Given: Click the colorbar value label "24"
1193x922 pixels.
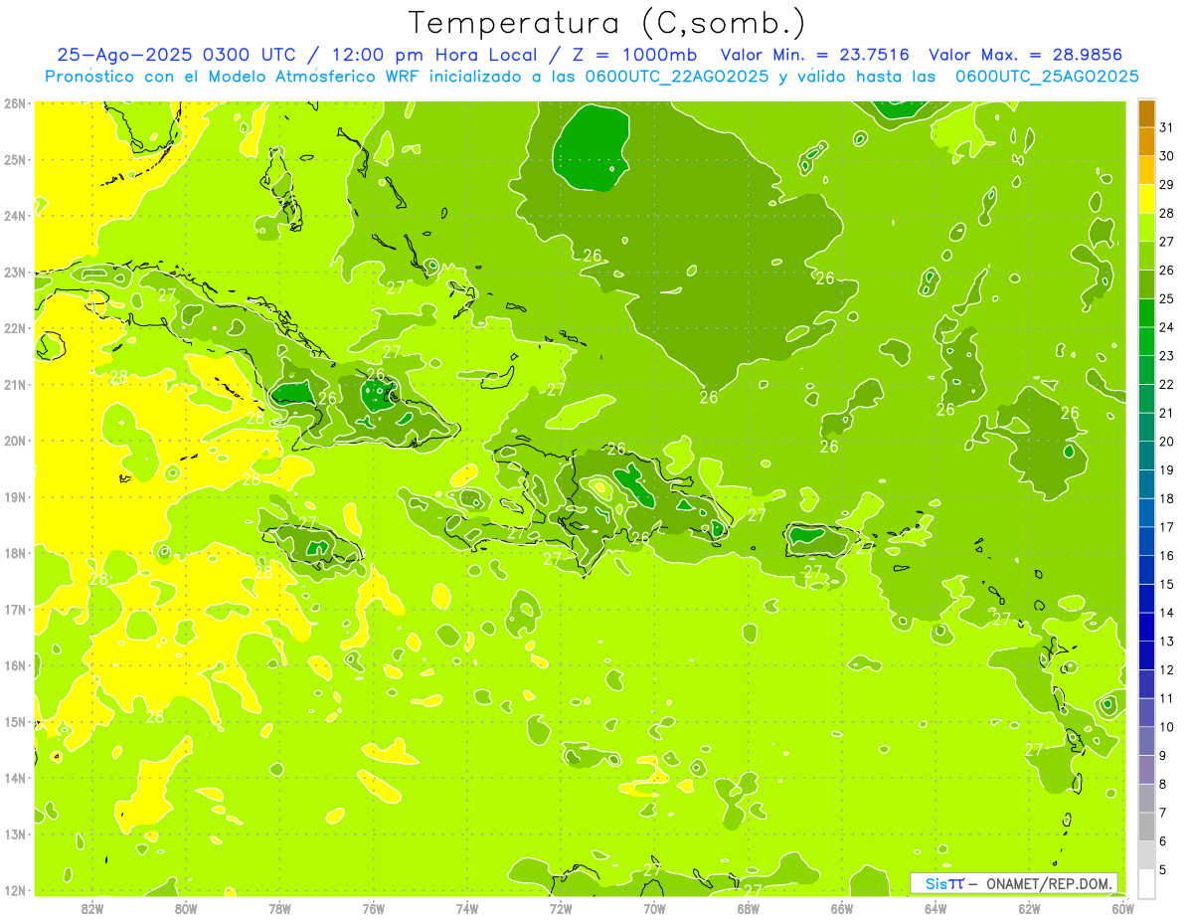Looking at the screenshot, I should pos(1167,327).
